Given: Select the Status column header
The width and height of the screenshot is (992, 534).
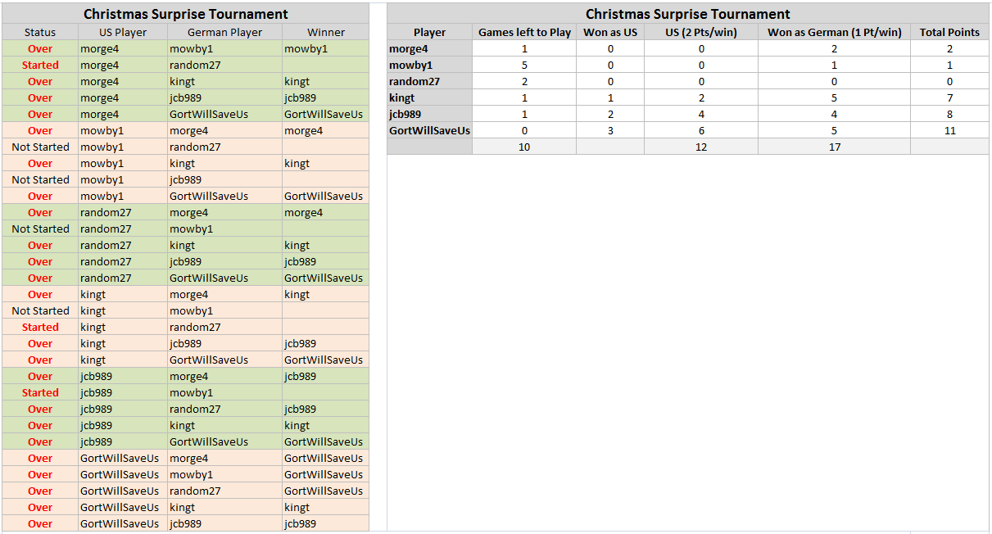Looking at the screenshot, I should tap(40, 32).
